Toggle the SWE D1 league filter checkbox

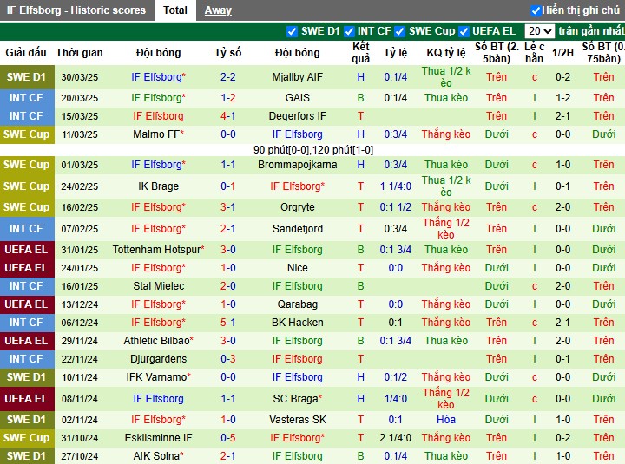point(292,31)
